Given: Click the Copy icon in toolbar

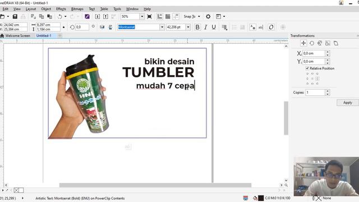Looking at the screenshot, I should tap(42, 16).
